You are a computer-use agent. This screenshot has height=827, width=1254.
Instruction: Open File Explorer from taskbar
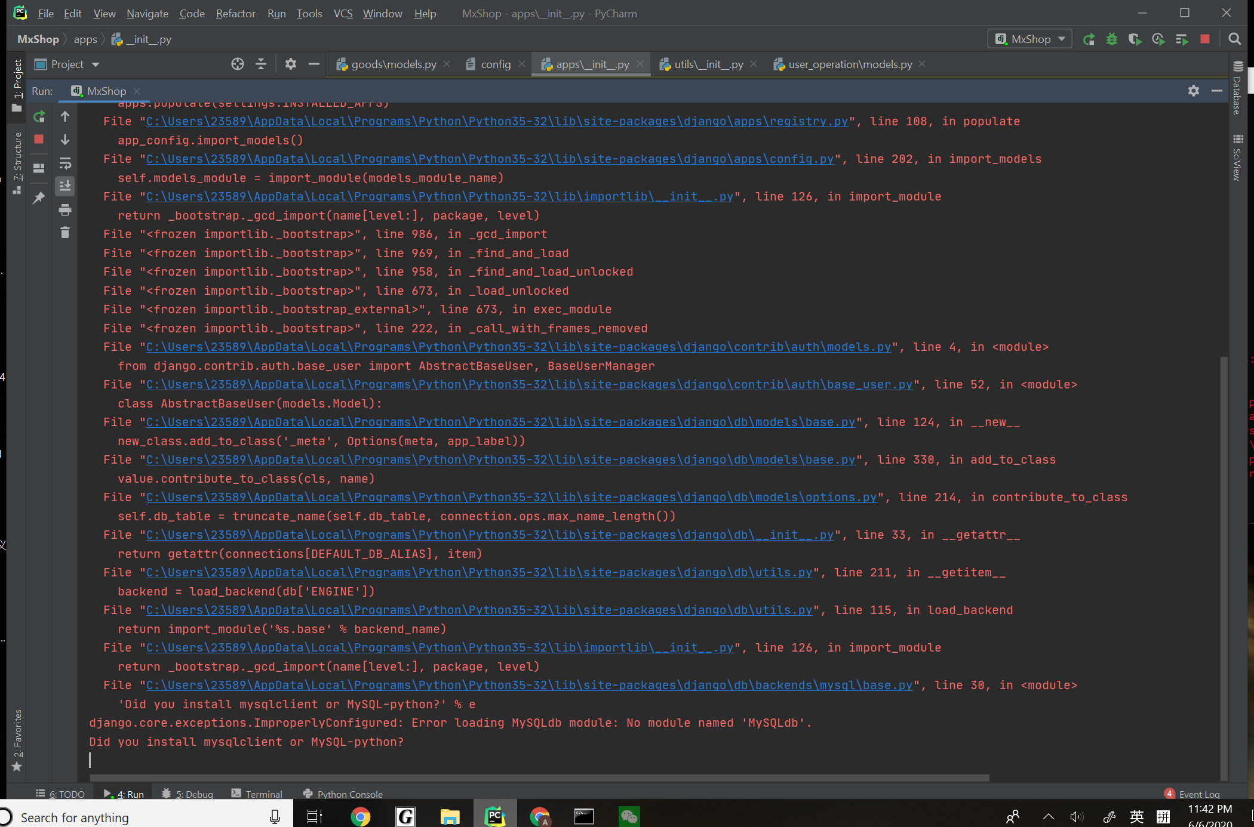(x=450, y=816)
